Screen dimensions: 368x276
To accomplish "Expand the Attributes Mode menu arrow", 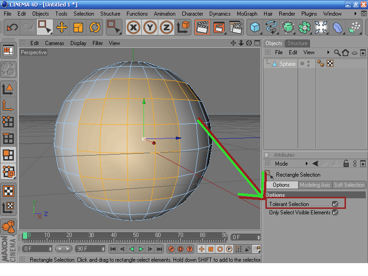I will pyautogui.click(x=306, y=164).
